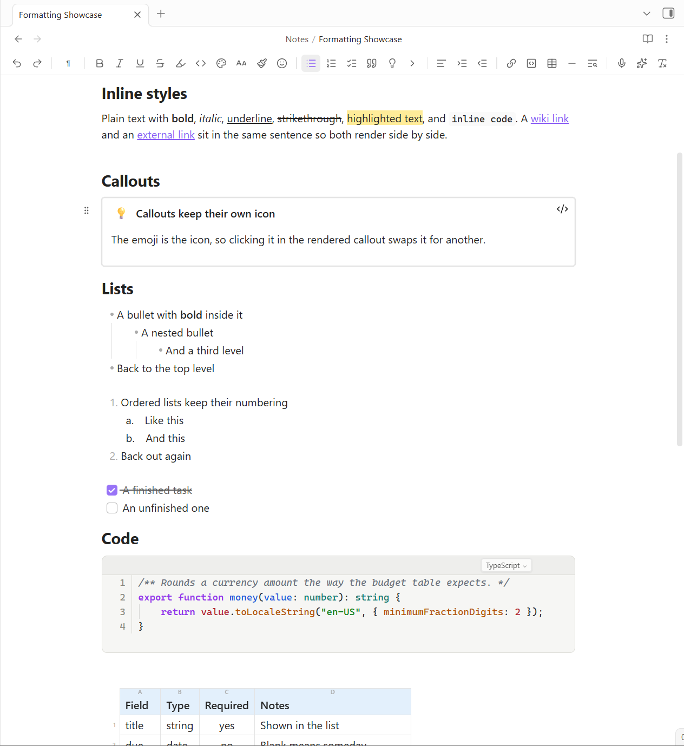
Task: Show the callout's source code
Action: point(562,209)
